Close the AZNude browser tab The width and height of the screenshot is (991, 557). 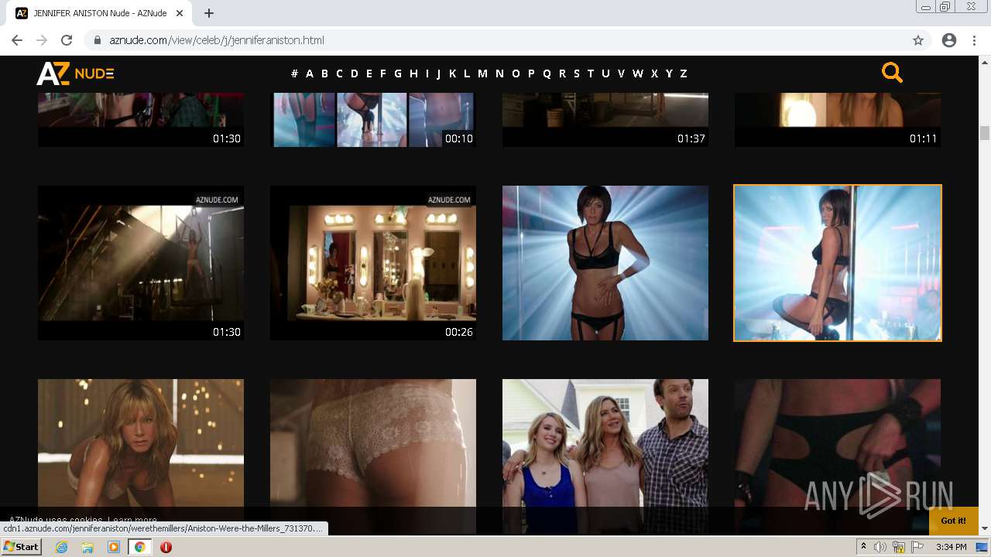point(181,13)
